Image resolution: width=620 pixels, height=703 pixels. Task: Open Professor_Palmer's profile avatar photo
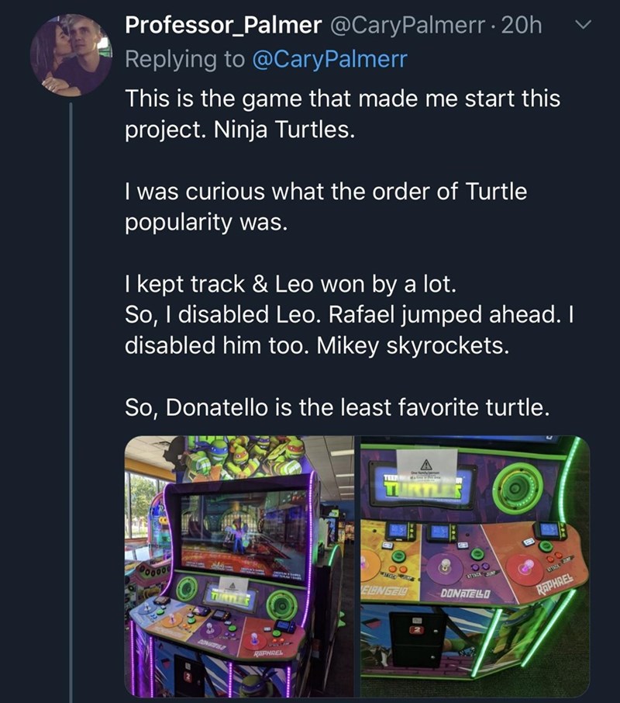[71, 56]
